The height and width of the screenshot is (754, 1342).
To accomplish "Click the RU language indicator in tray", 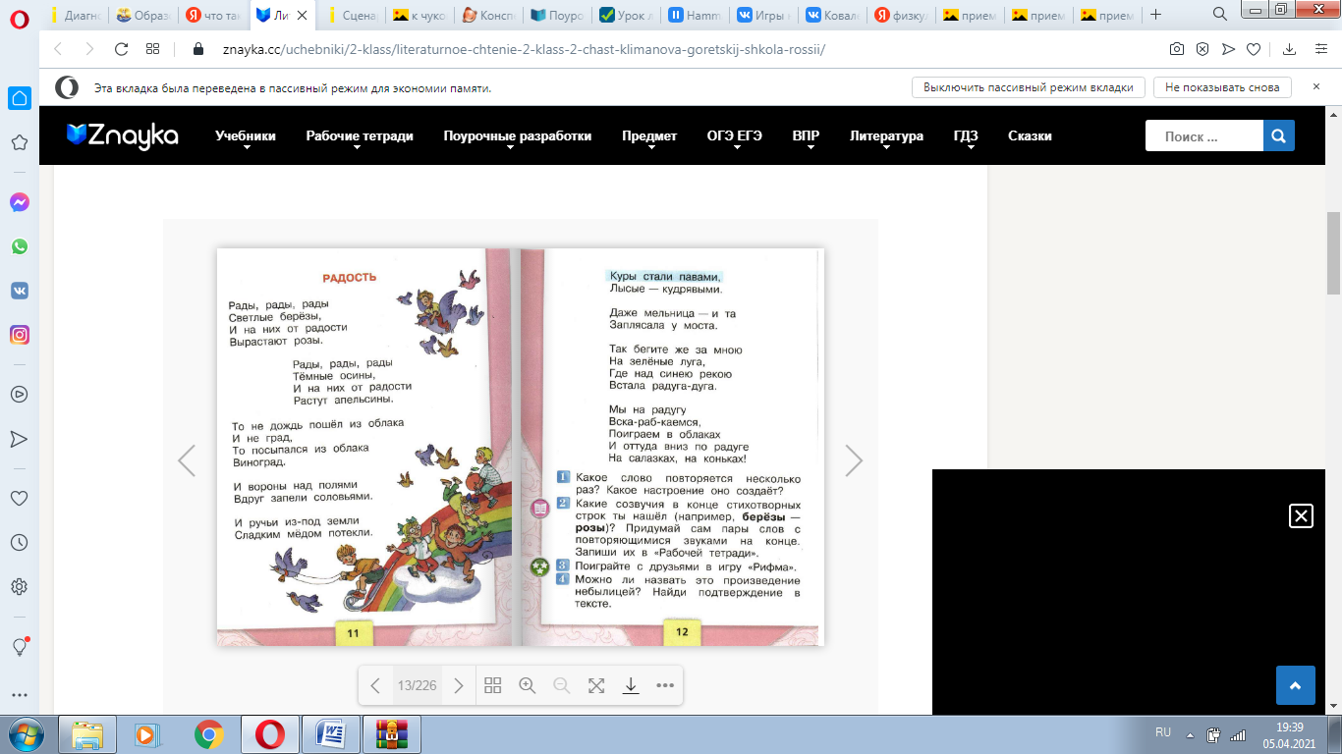I will (1163, 732).
